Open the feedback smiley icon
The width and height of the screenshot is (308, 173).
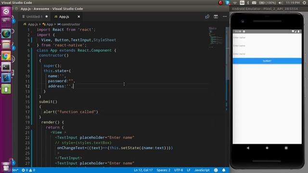[216, 170]
